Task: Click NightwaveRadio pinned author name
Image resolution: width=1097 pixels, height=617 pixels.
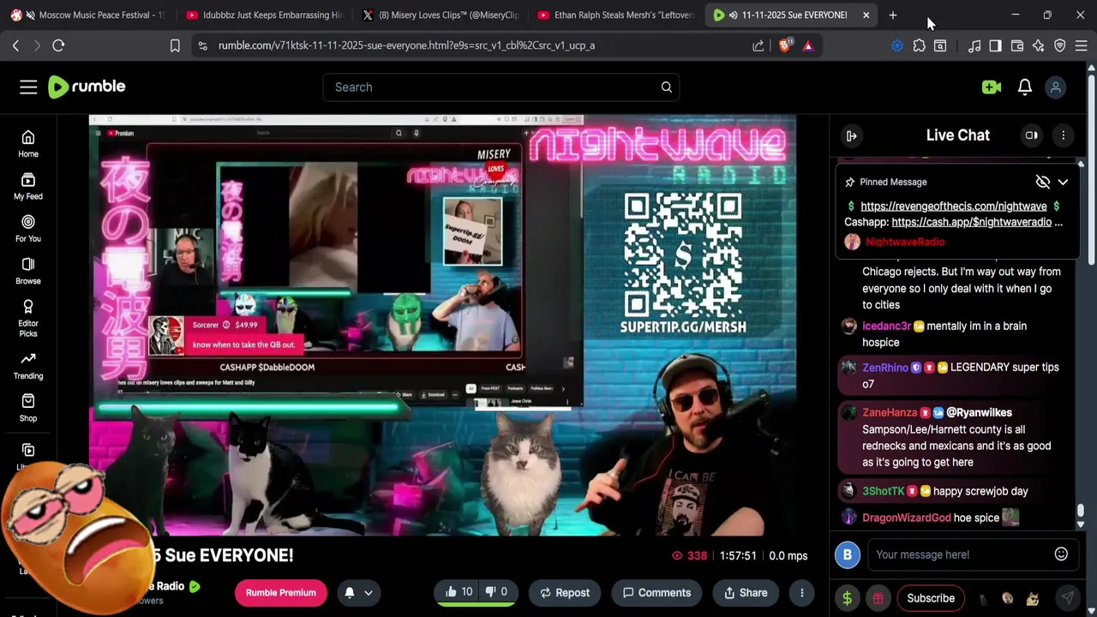Action: coord(905,242)
